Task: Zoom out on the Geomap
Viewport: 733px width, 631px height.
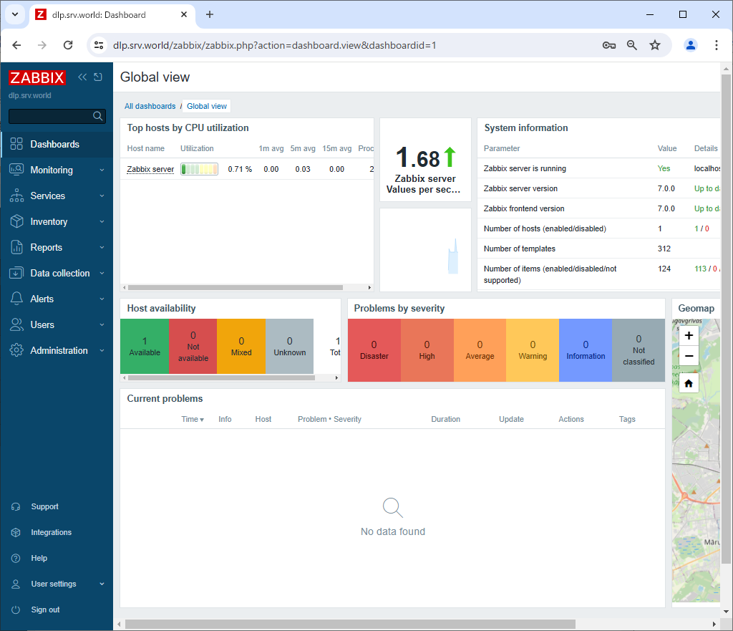Action: [689, 356]
